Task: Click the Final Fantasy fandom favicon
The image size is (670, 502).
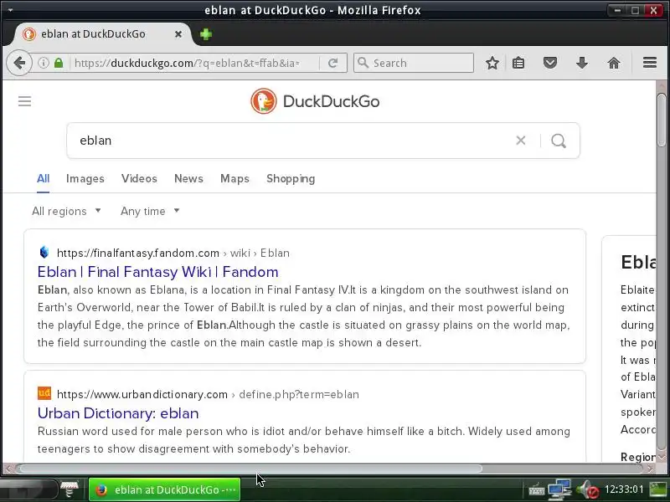Action: click(x=44, y=253)
